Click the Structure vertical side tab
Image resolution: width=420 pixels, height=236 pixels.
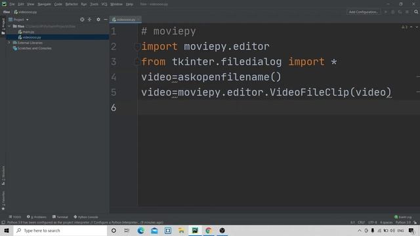coord(3,175)
